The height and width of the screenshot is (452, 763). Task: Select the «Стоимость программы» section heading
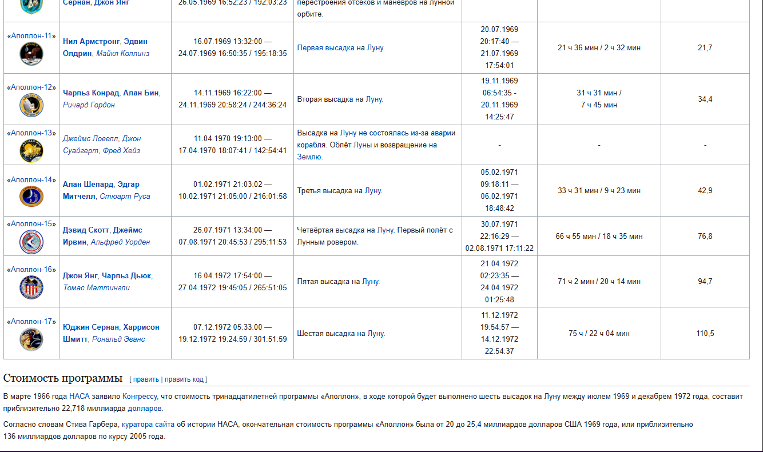point(63,378)
